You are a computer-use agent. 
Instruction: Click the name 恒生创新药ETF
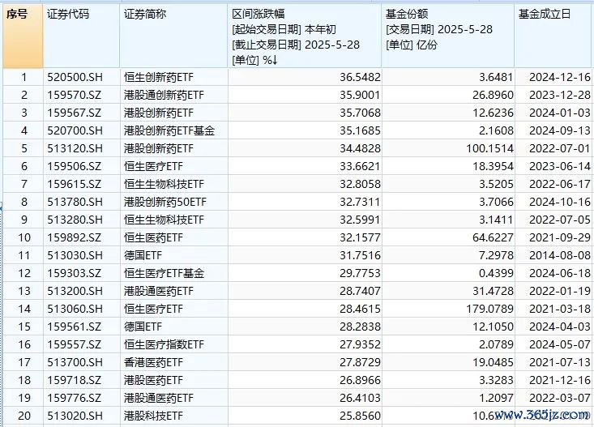159,77
